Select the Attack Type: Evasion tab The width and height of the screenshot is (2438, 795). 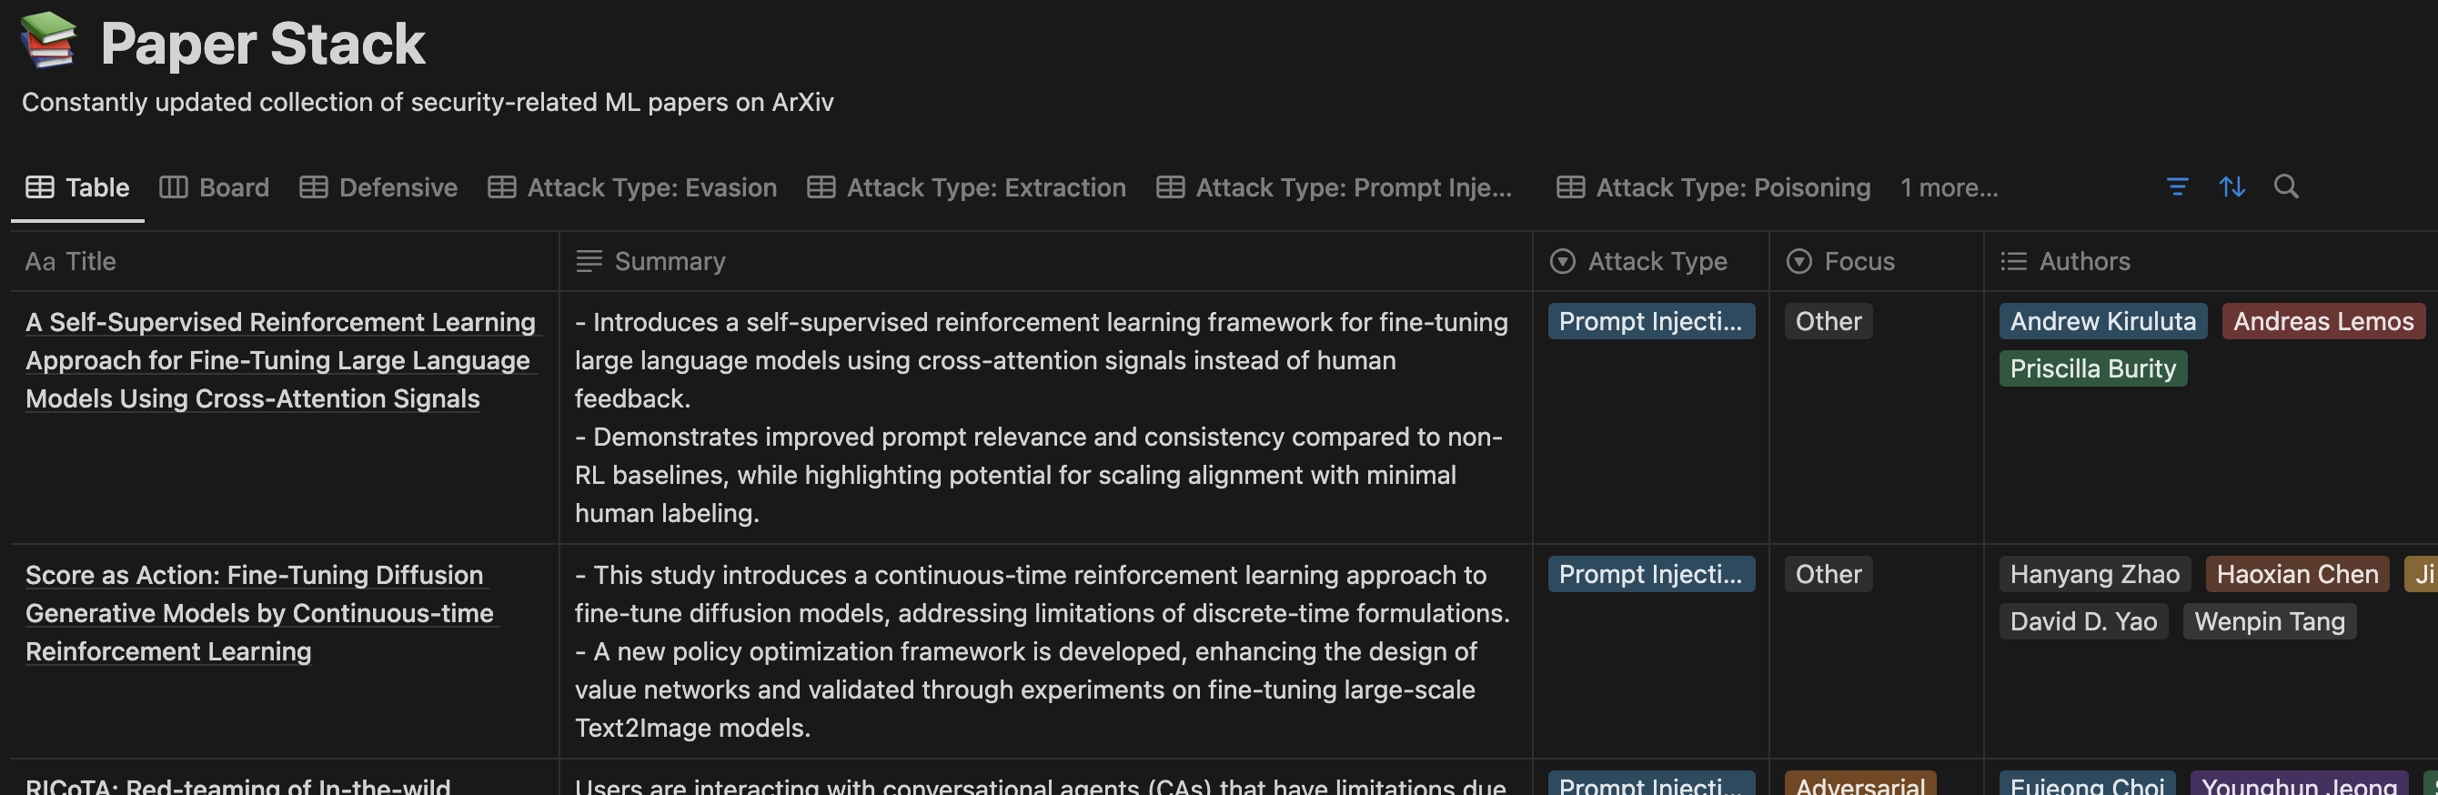click(x=632, y=187)
